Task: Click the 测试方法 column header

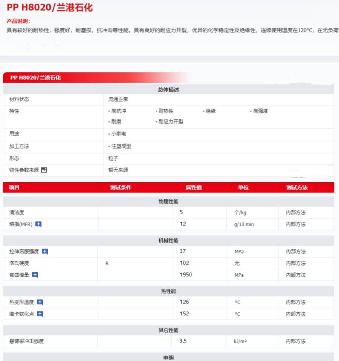Action: coord(297,187)
